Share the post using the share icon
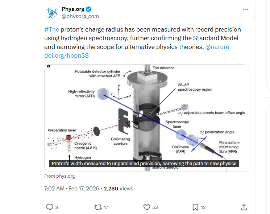 click(244, 207)
